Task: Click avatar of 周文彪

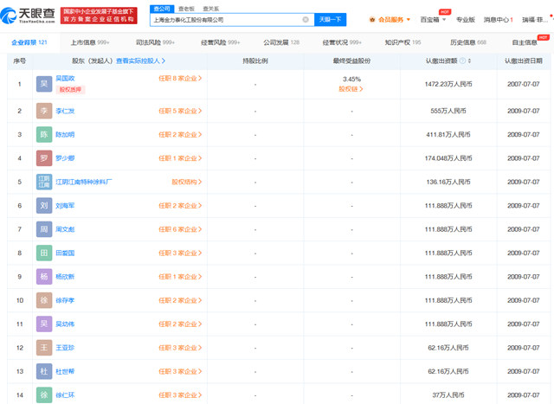Action: [x=44, y=229]
